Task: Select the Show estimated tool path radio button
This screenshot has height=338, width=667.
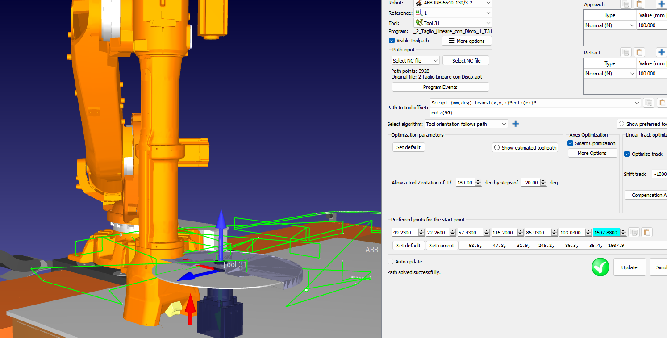Action: pyautogui.click(x=496, y=147)
